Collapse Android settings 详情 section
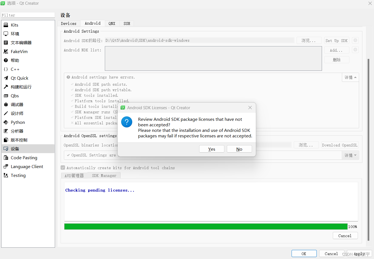The image size is (374, 259). (x=350, y=77)
